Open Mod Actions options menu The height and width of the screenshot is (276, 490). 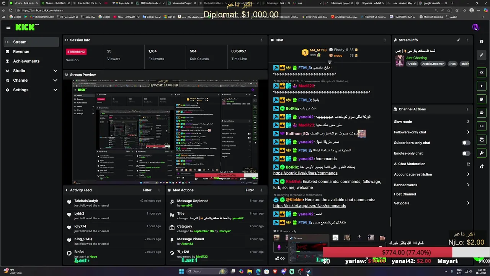[x=262, y=190]
